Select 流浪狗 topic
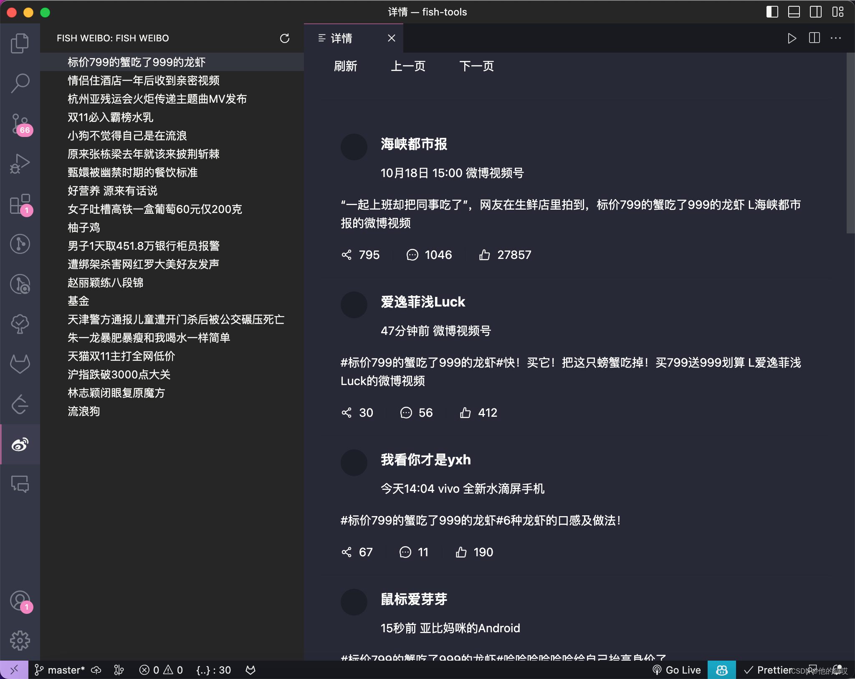855x679 pixels. pyautogui.click(x=172, y=411)
